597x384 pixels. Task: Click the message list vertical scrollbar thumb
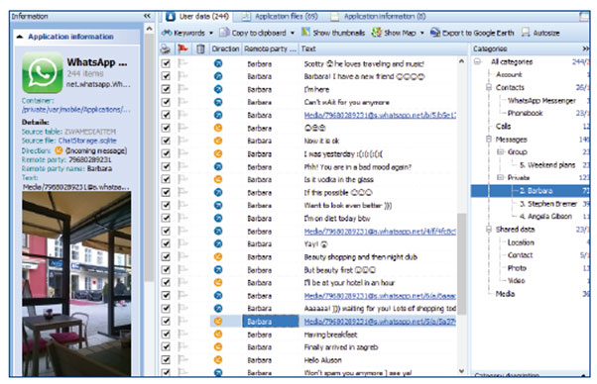(461, 263)
